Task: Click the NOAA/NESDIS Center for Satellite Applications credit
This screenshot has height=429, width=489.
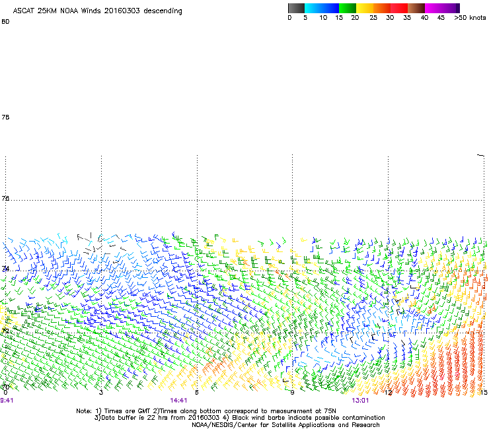Action: click(x=285, y=425)
